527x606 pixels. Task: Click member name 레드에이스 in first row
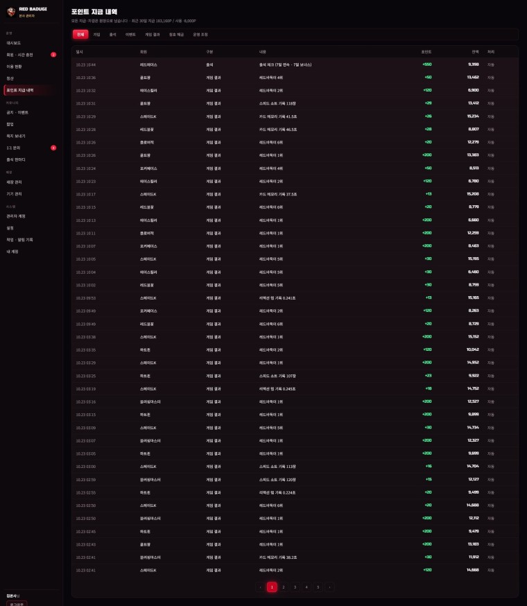(148, 65)
